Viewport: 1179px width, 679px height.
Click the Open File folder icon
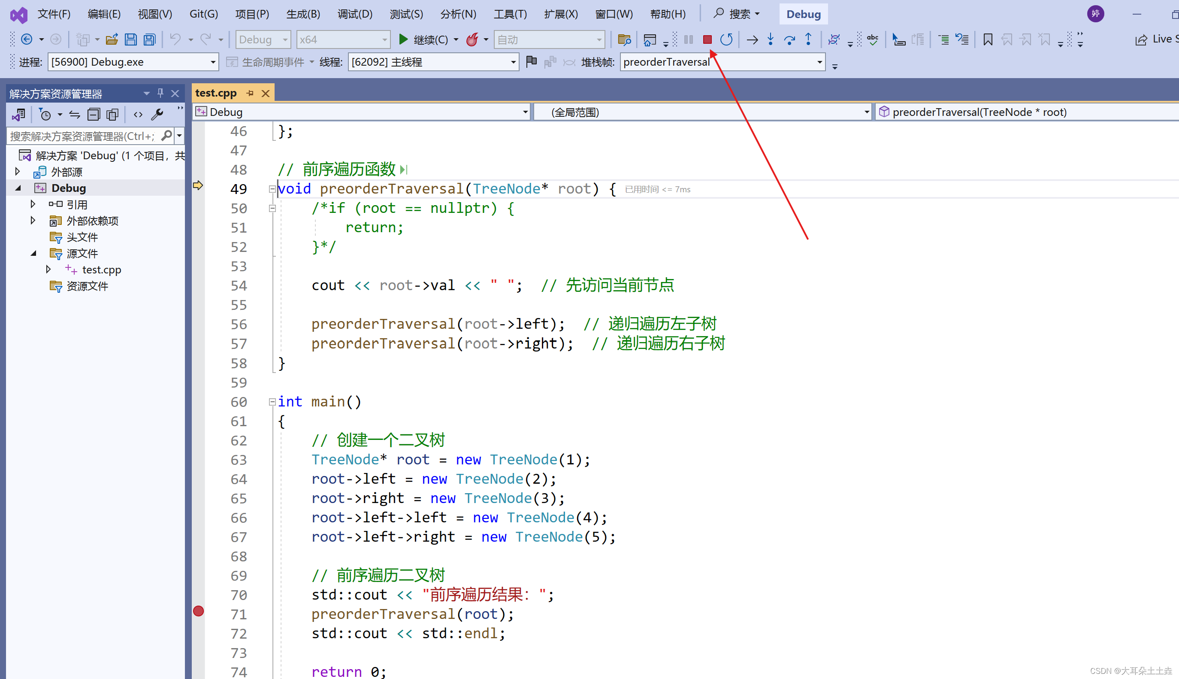click(112, 39)
